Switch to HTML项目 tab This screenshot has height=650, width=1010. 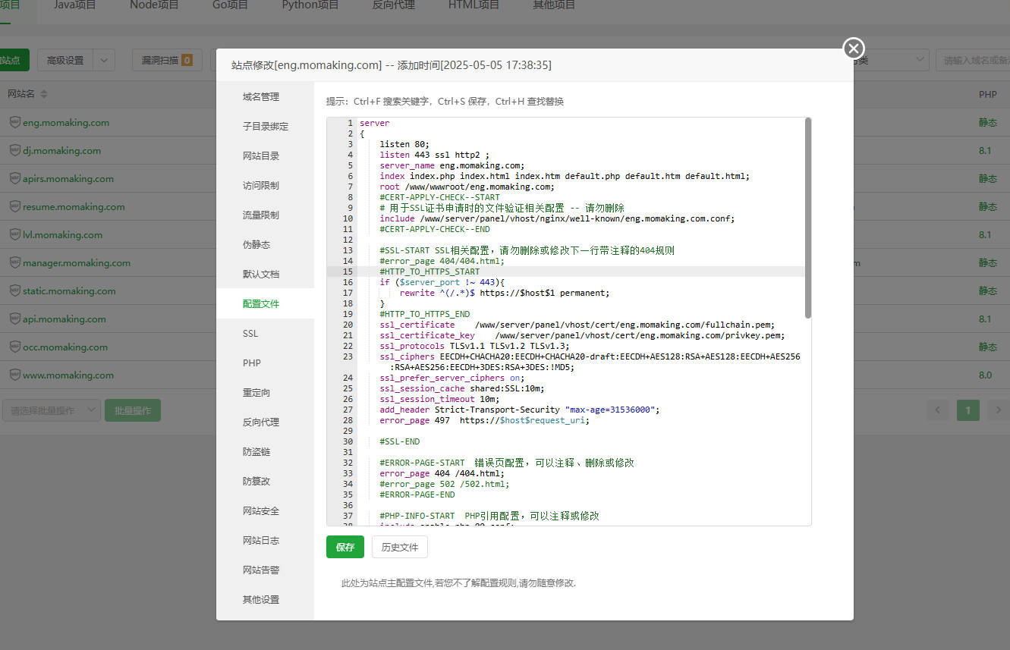474,5
